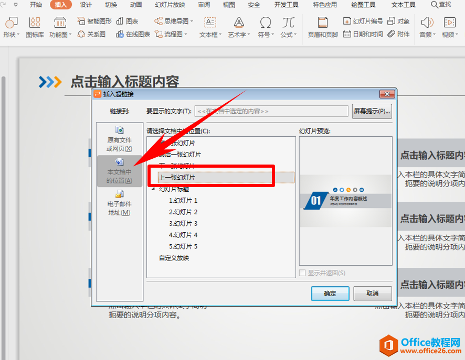Open the Shapes tool in ribbon
The width and height of the screenshot is (465, 360).
tap(11, 27)
